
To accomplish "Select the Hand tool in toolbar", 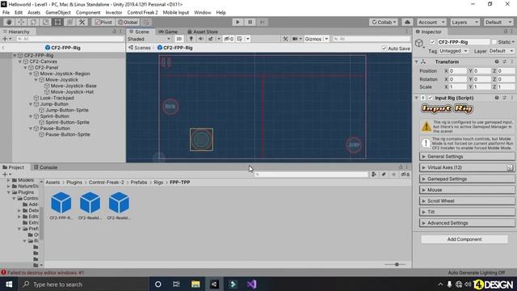I will pyautogui.click(x=9, y=22).
